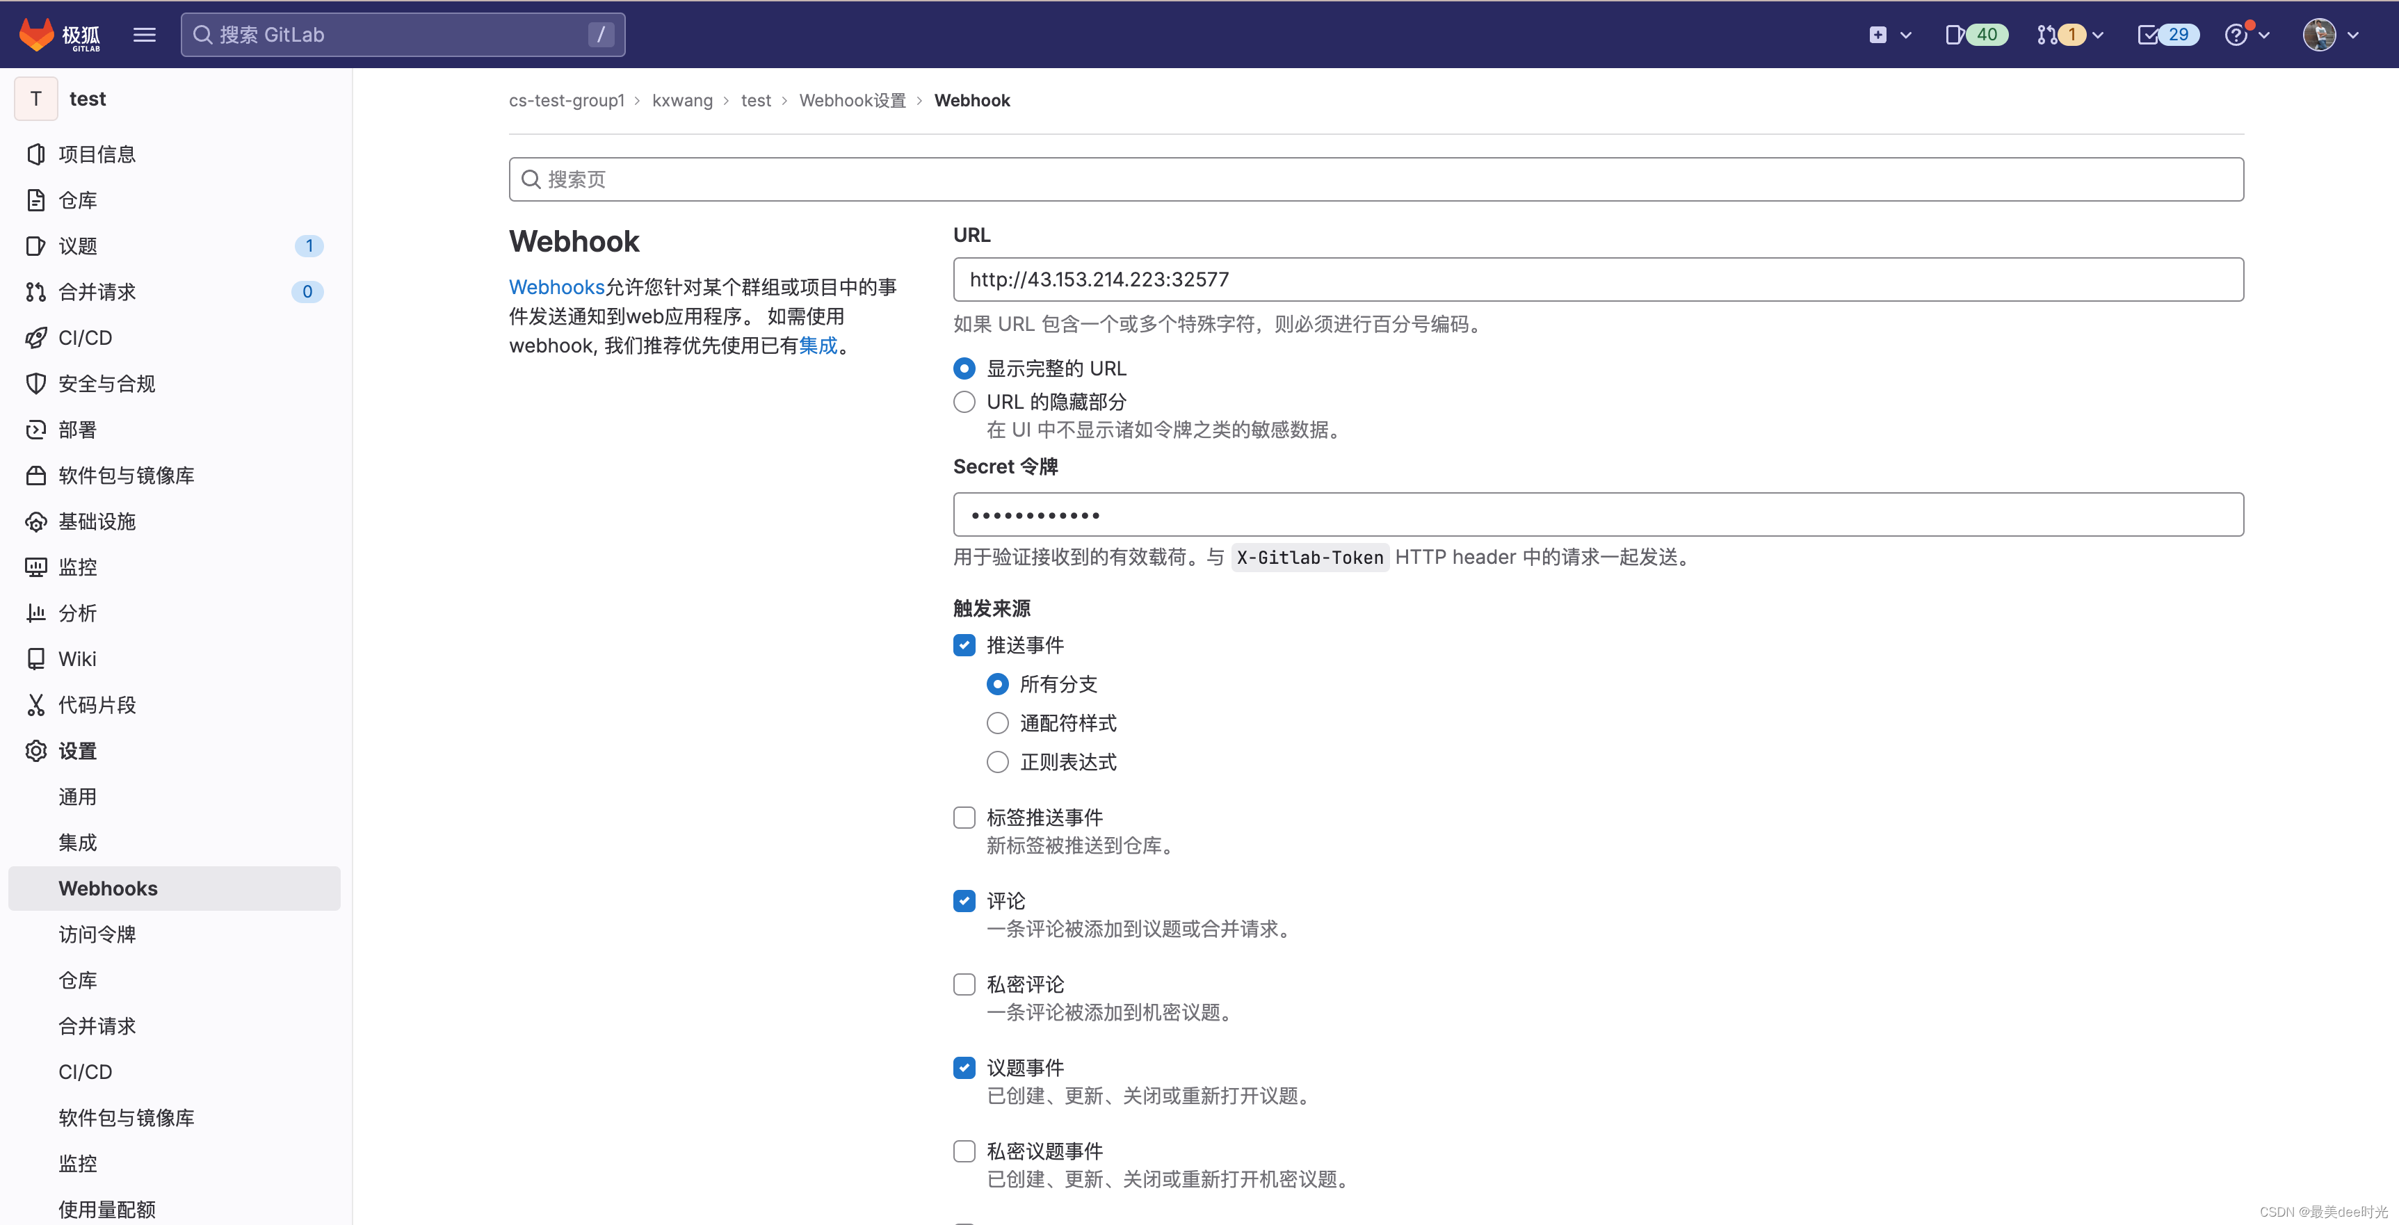Expand the merge requests dropdown chevron
This screenshot has height=1225, width=2399.
2097,35
